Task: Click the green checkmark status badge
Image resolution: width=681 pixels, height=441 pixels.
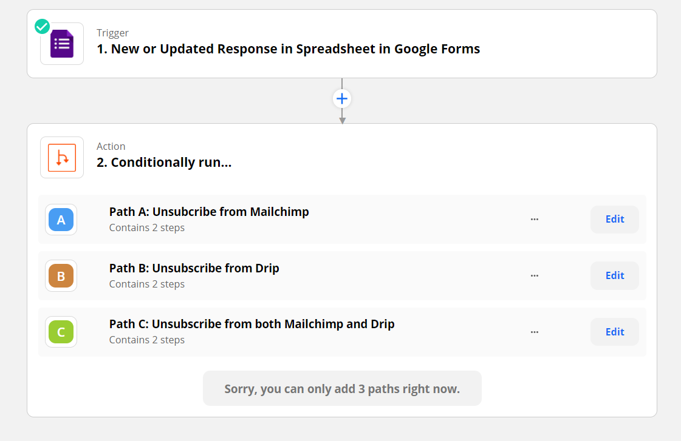Action: (x=42, y=26)
